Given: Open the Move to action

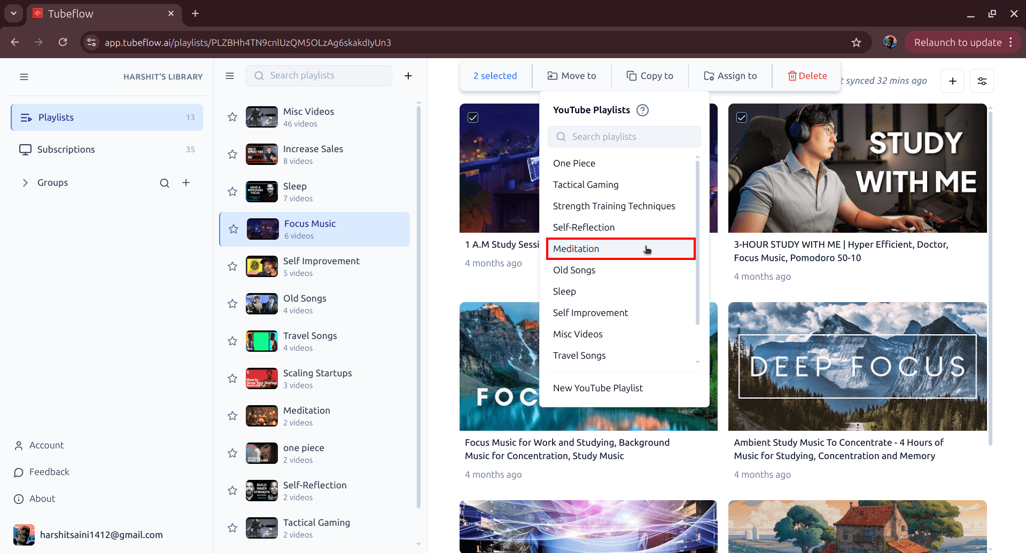Looking at the screenshot, I should (x=571, y=75).
